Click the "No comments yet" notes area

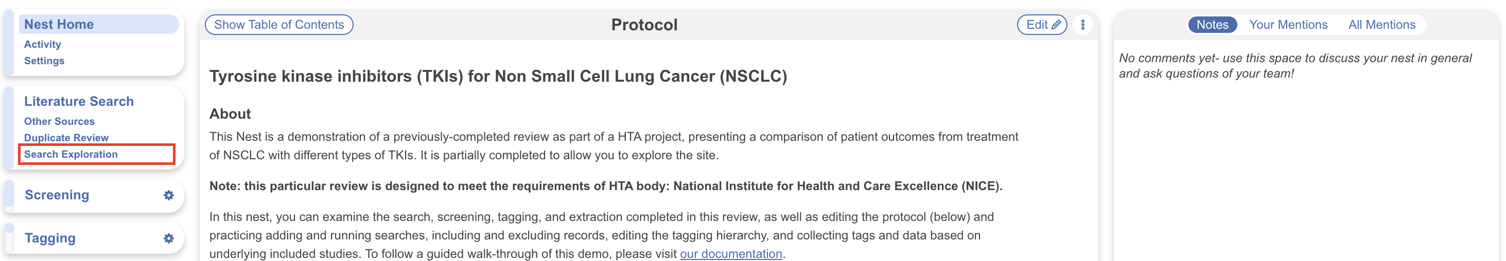[1294, 65]
